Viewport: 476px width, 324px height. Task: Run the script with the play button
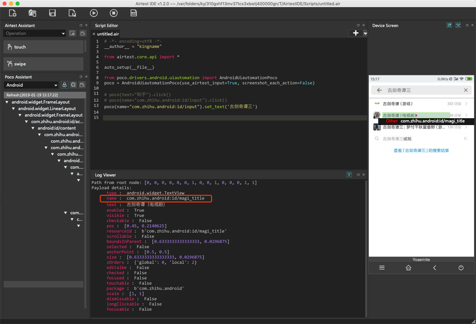(x=94, y=13)
